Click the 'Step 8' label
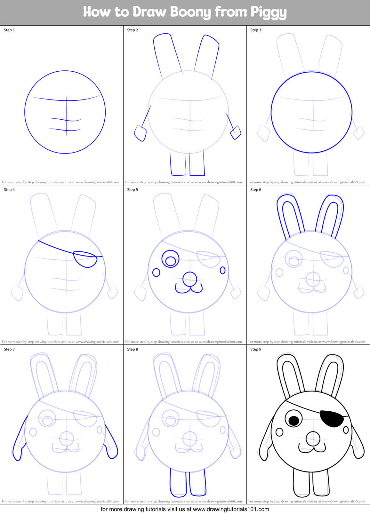The image size is (370, 514). pos(133,349)
